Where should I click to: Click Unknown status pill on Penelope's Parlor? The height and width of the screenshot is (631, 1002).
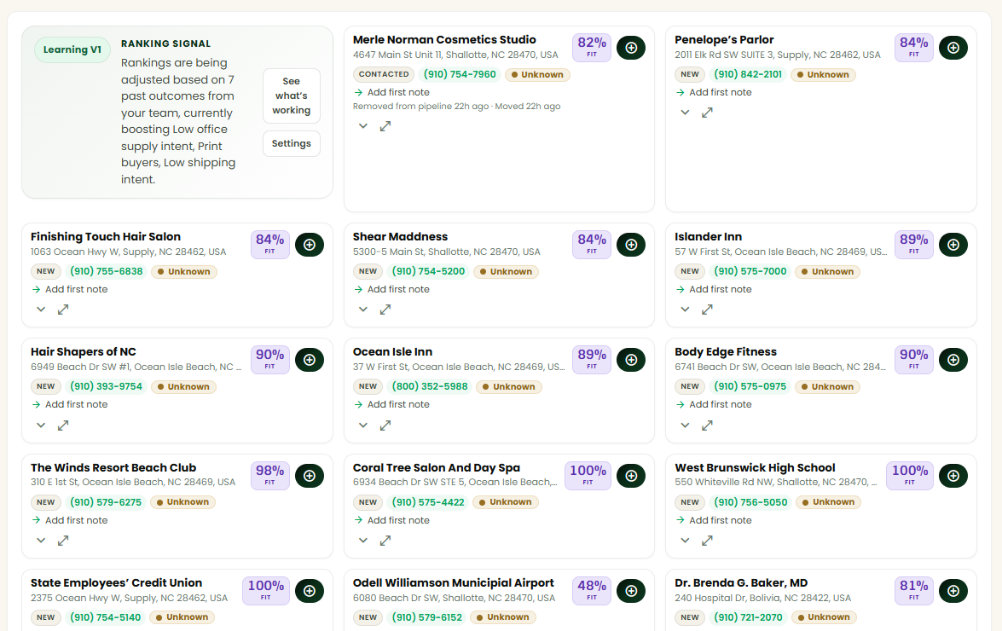[x=823, y=75]
